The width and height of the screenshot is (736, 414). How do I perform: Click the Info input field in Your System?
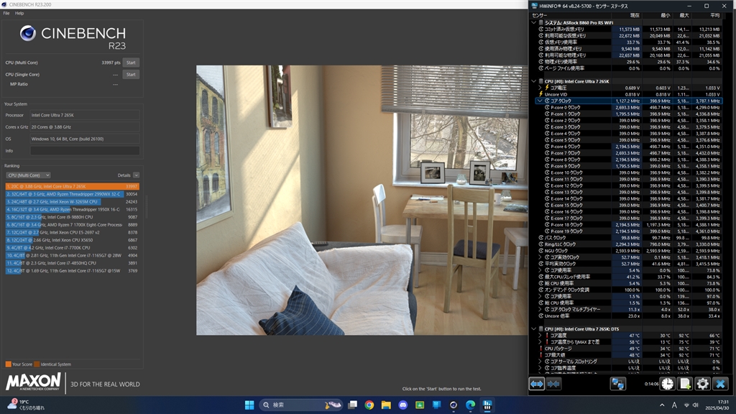coord(85,151)
